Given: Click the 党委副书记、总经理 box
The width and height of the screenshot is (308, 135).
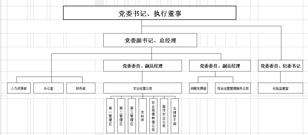Looking at the screenshot, I should tap(150, 40).
